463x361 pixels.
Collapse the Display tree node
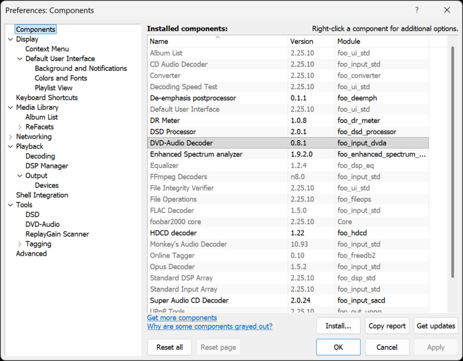pyautogui.click(x=10, y=39)
